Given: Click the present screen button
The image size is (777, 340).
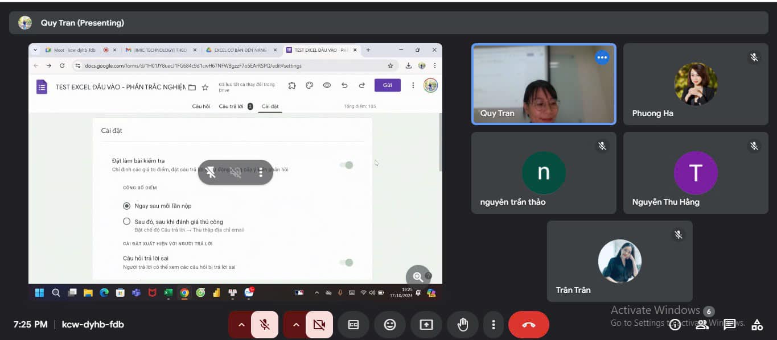Looking at the screenshot, I should pyautogui.click(x=426, y=325).
